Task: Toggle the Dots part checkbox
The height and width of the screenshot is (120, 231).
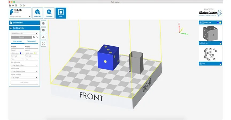Action: [201, 63]
